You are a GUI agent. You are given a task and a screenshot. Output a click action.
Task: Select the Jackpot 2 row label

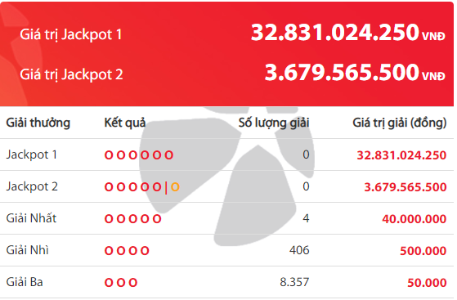pyautogui.click(x=32, y=186)
